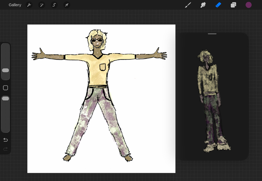Tap the reference window's top grab handle
262x181 pixels.
tap(212, 34)
